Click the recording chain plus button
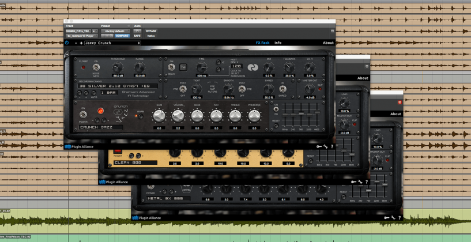Screen dimensions: 471x242 pyautogui.click(x=86, y=93)
